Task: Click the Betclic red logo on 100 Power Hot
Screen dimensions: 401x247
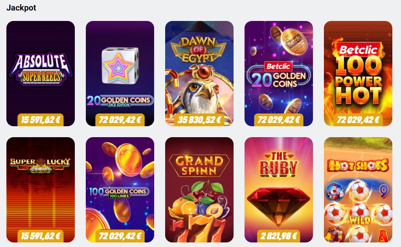Action: (358, 50)
